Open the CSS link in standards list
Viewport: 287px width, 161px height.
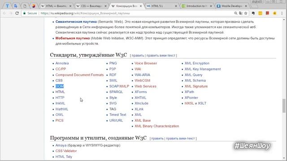point(59,80)
